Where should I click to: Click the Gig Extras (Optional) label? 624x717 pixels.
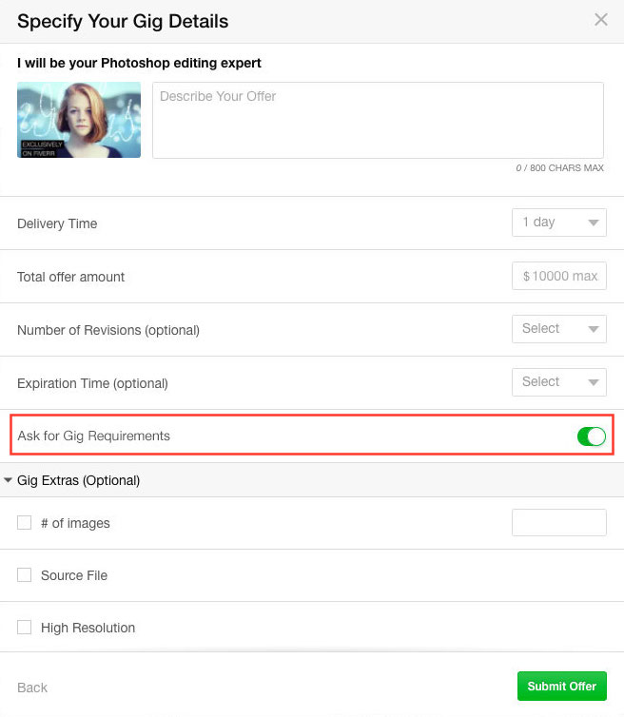[78, 480]
